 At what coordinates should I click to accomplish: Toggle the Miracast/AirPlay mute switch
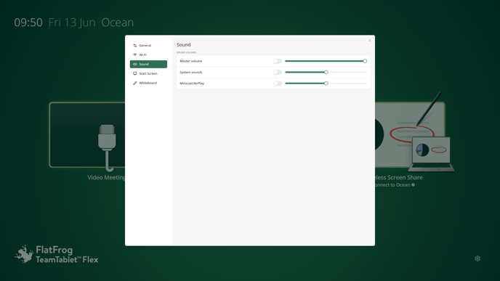click(278, 84)
